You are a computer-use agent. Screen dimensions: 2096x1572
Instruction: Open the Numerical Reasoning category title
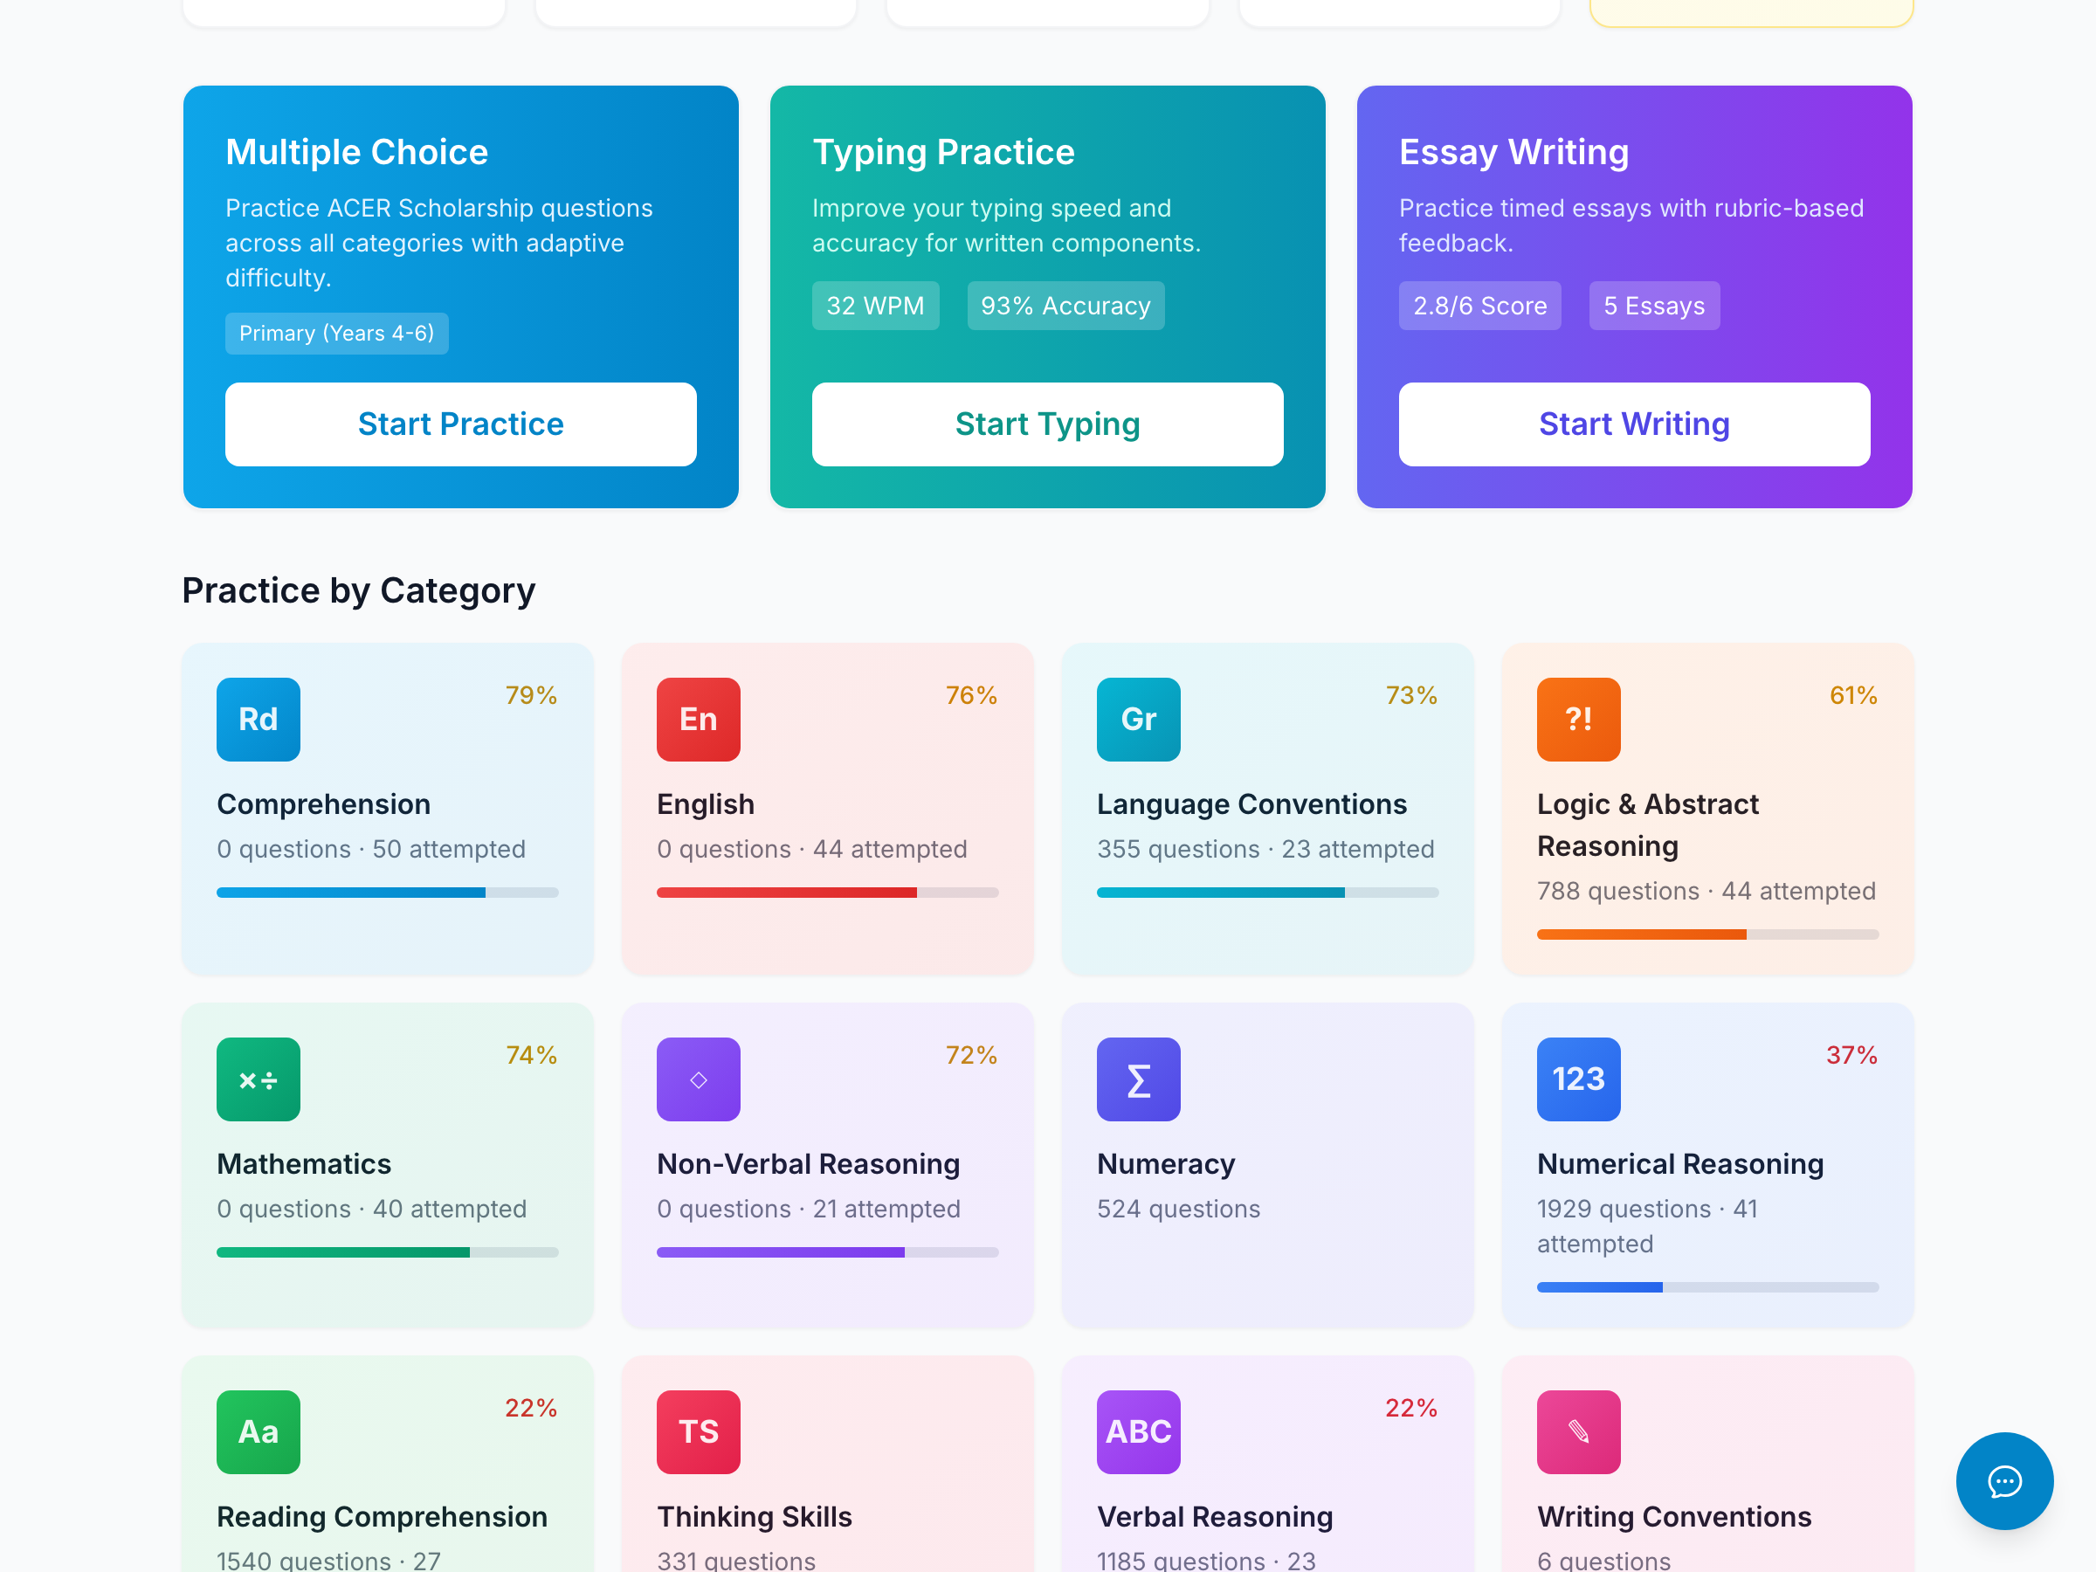[1679, 1163]
